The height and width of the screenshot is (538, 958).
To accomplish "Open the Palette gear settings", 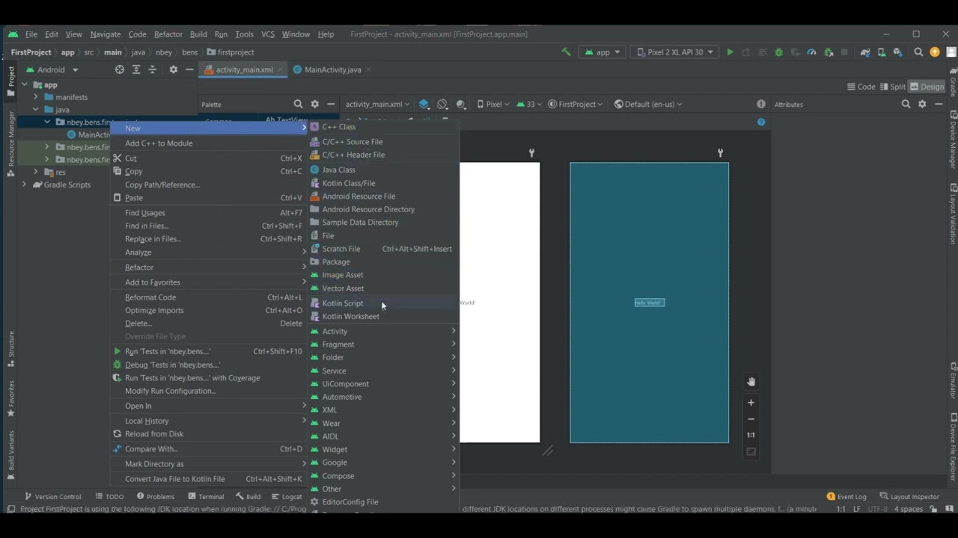I will pos(314,105).
